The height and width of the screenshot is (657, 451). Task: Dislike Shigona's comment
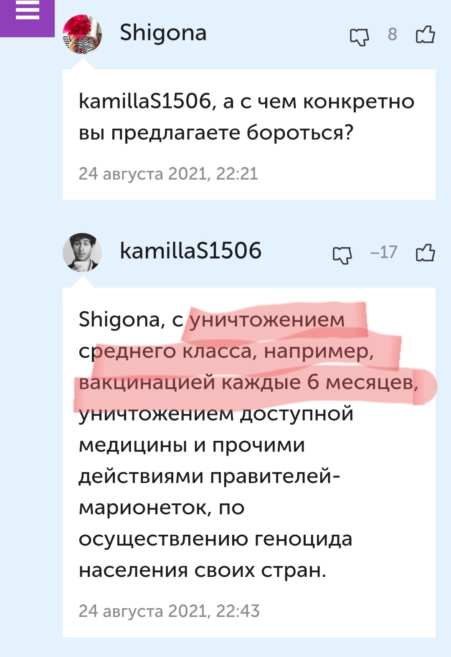pyautogui.click(x=359, y=36)
